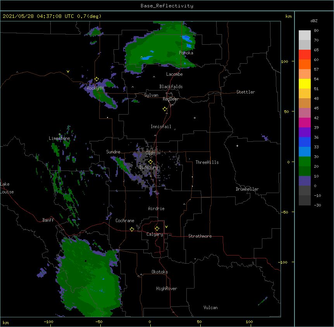Click the Base_Reflectivity title text
The image size is (334, 327).
167,6
